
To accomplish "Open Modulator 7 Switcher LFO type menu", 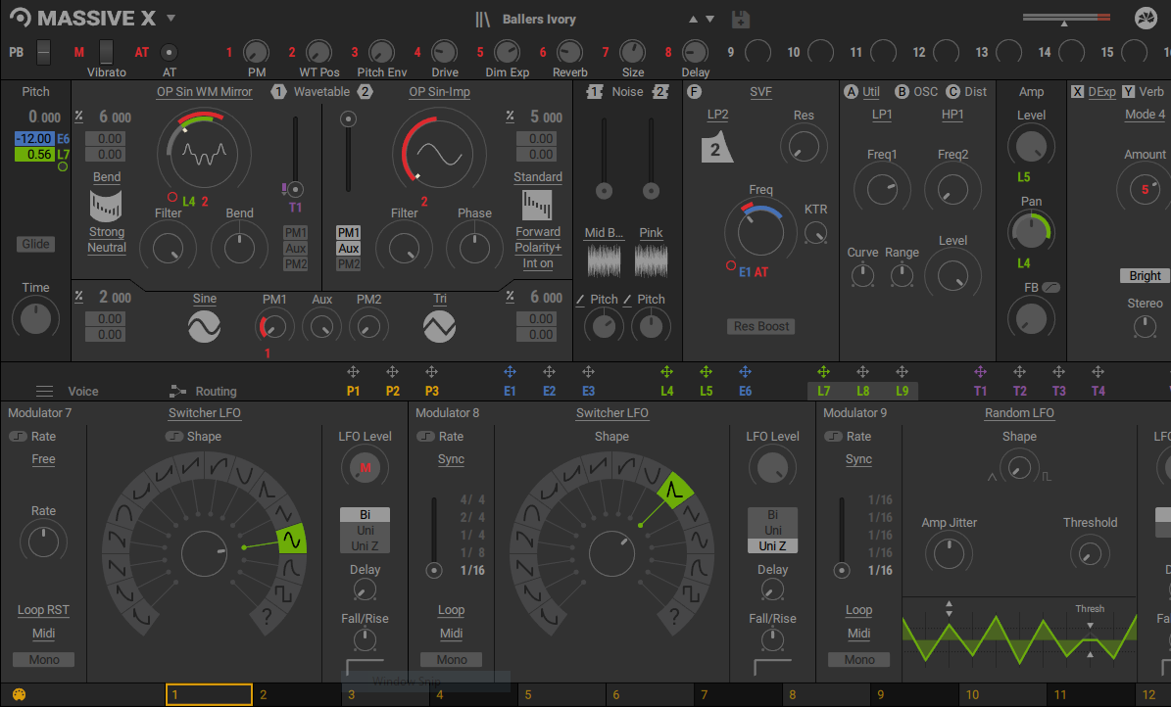I will click(204, 413).
